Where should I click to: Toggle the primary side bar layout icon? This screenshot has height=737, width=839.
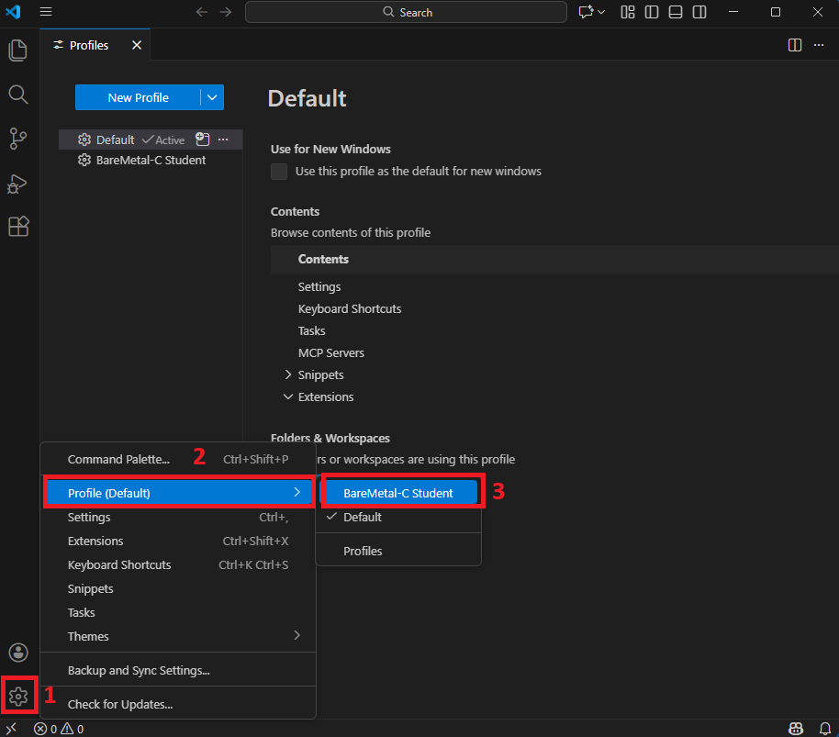[652, 12]
